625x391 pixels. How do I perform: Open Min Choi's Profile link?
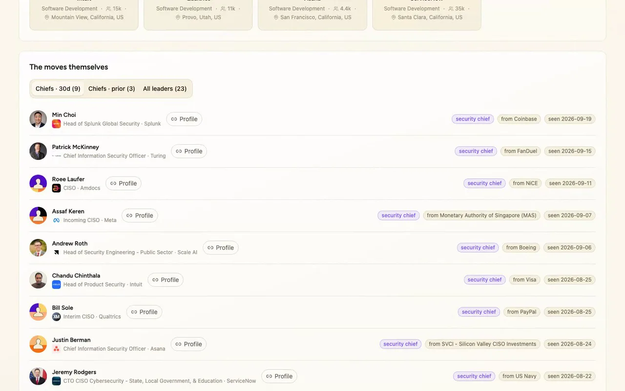pyautogui.click(x=184, y=119)
